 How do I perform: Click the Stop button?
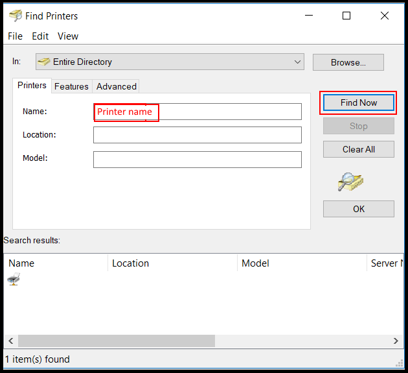pyautogui.click(x=359, y=126)
